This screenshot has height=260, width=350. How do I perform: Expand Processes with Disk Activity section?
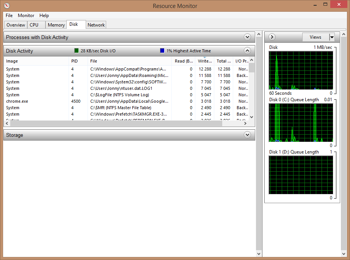(247, 37)
